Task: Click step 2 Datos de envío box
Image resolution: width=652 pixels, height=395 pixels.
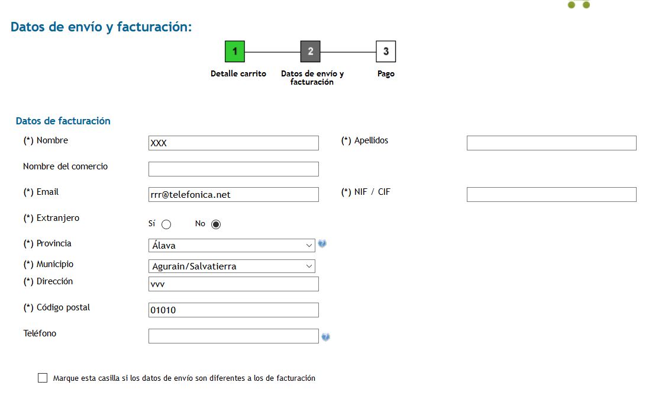Action: tap(310, 52)
